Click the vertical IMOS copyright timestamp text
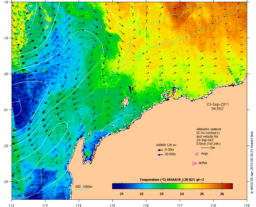 point(252,163)
